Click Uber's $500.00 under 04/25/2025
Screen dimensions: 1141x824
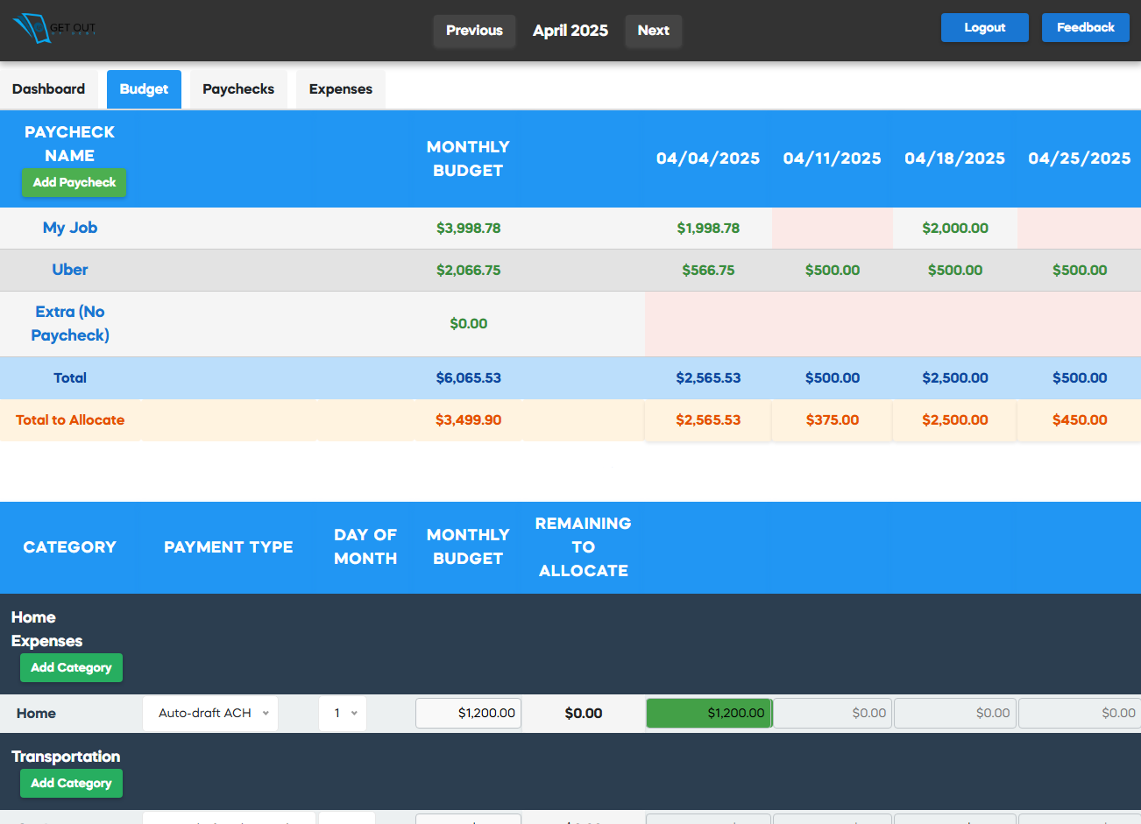pos(1080,271)
